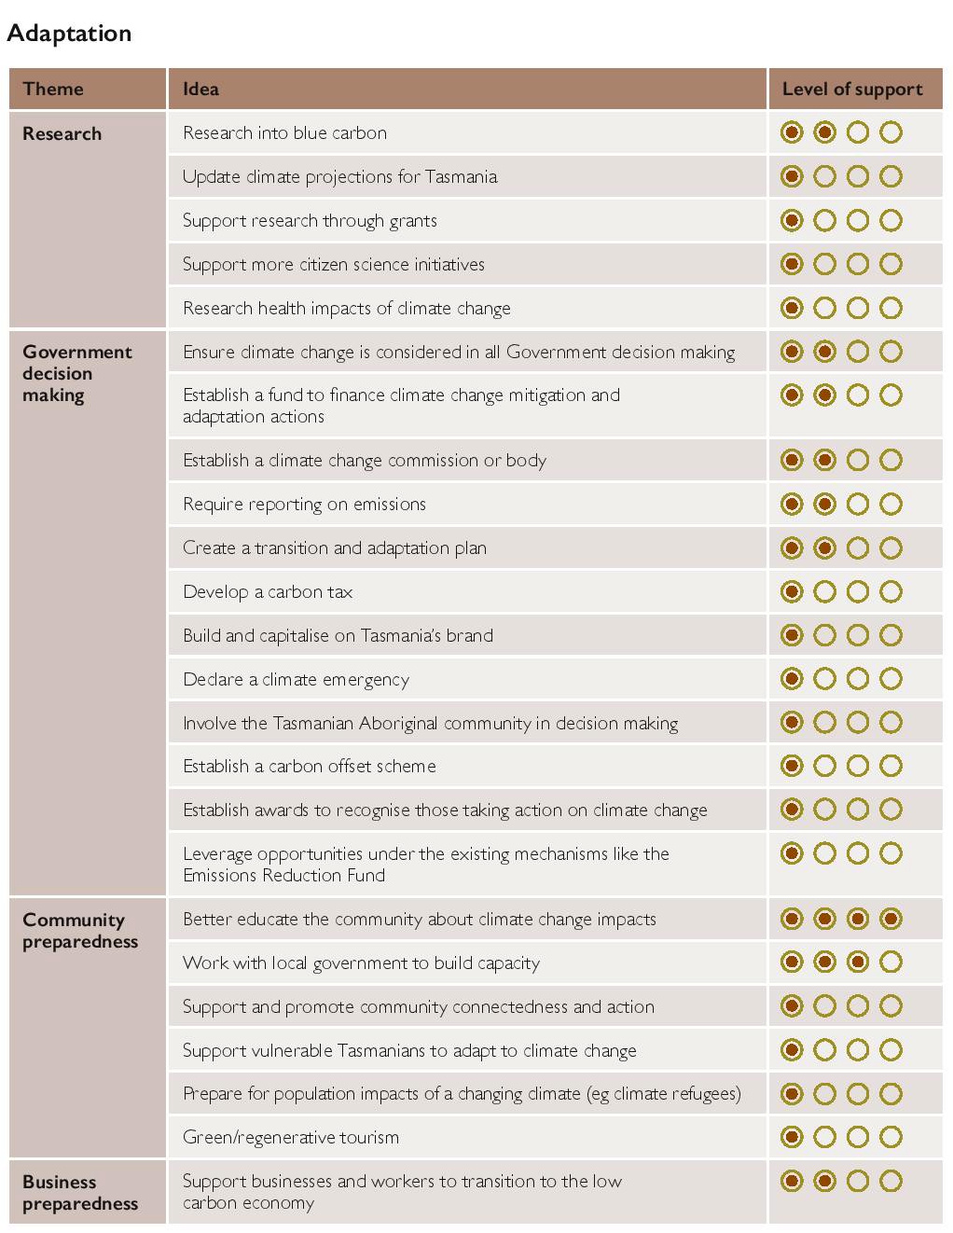Image resolution: width=953 pixels, height=1233 pixels.
Task: Select third circle for Support businesses and workers row
Action: tap(858, 1181)
